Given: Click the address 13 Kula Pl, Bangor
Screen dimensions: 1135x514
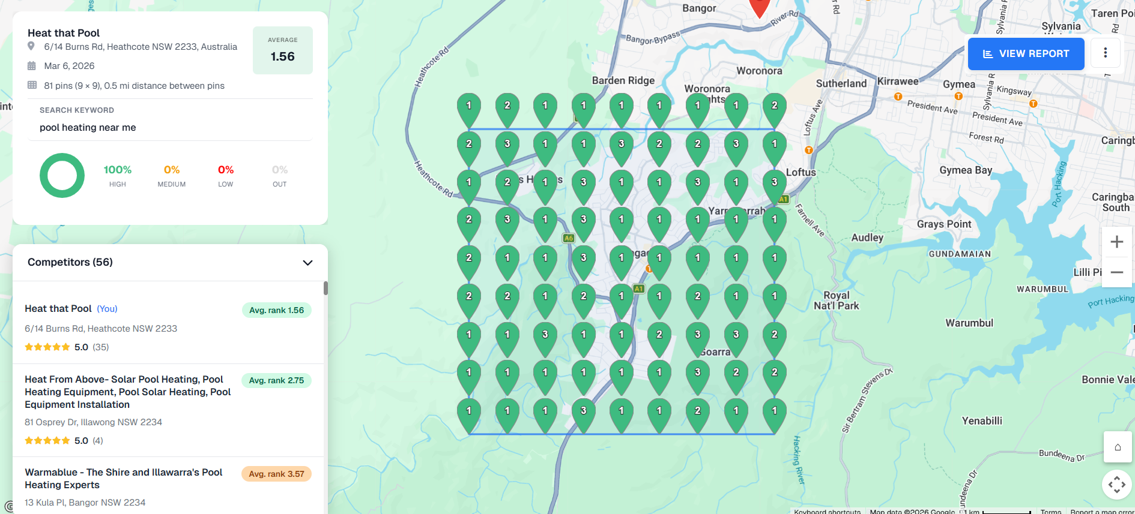Looking at the screenshot, I should 85,503.
